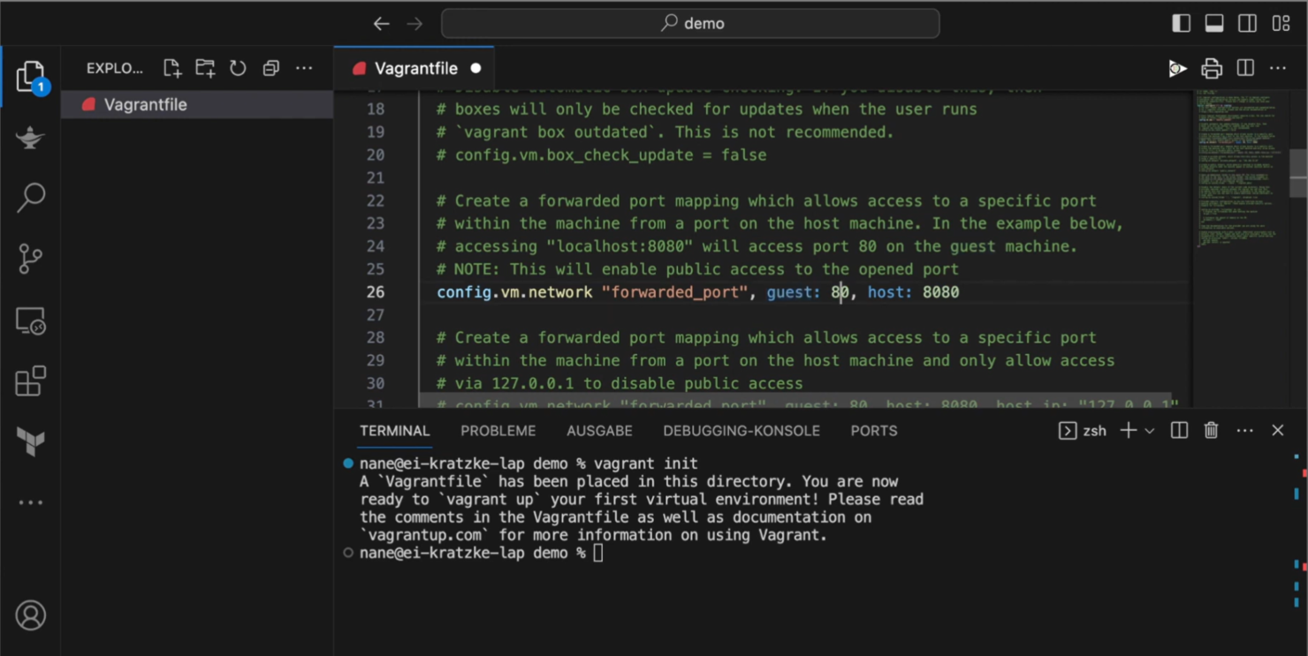Open the Accounts icon at the bottom

pos(31,615)
